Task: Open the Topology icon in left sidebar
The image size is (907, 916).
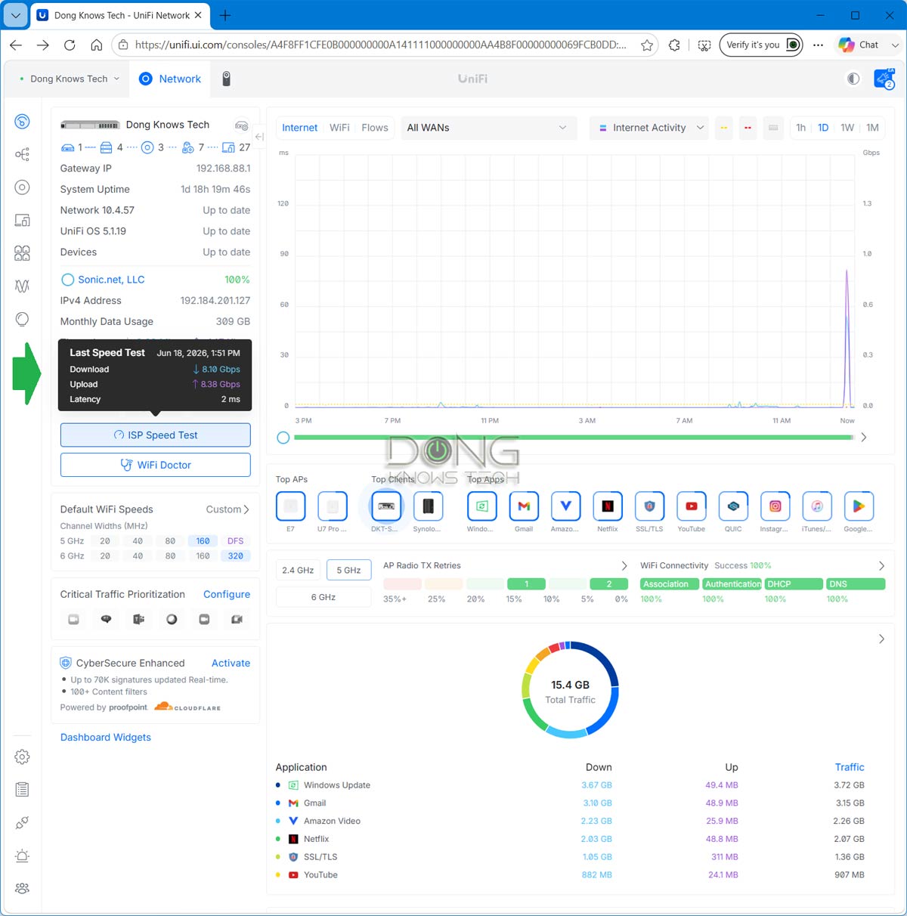Action: point(23,154)
